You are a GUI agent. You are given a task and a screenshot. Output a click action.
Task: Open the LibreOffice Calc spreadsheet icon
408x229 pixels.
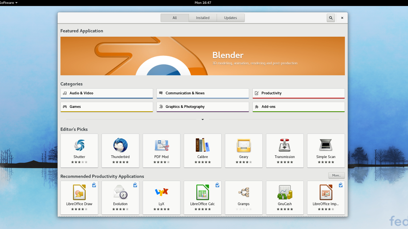click(x=203, y=192)
